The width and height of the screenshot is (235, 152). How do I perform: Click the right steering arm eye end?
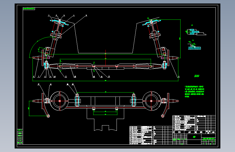click(163, 116)
